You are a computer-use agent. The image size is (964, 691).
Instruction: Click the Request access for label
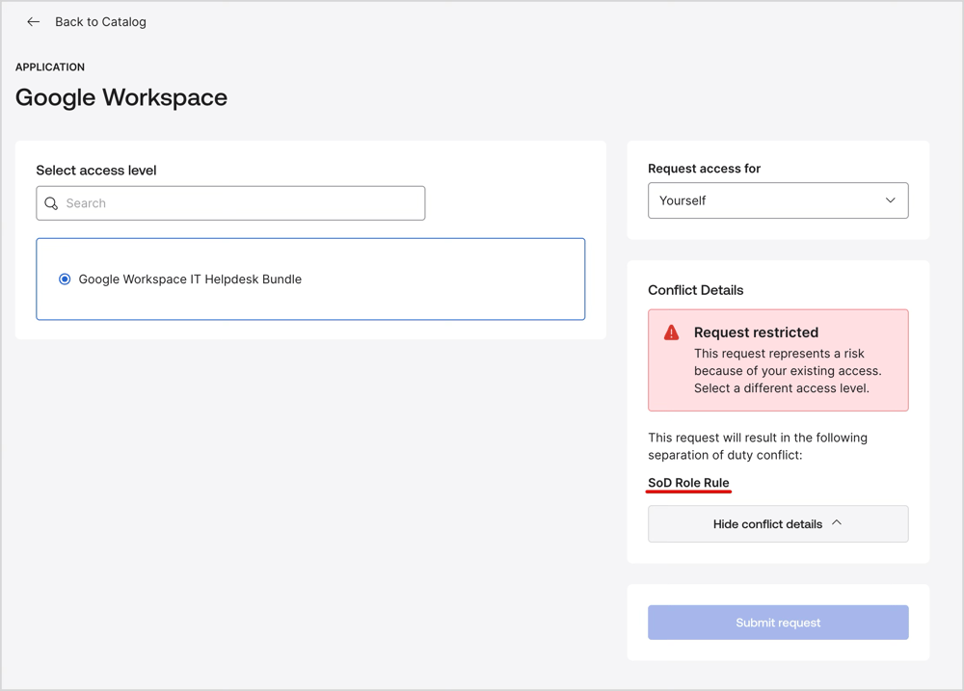pyautogui.click(x=704, y=169)
